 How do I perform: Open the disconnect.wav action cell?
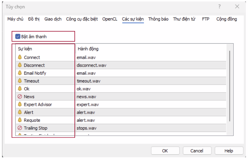[91, 65]
